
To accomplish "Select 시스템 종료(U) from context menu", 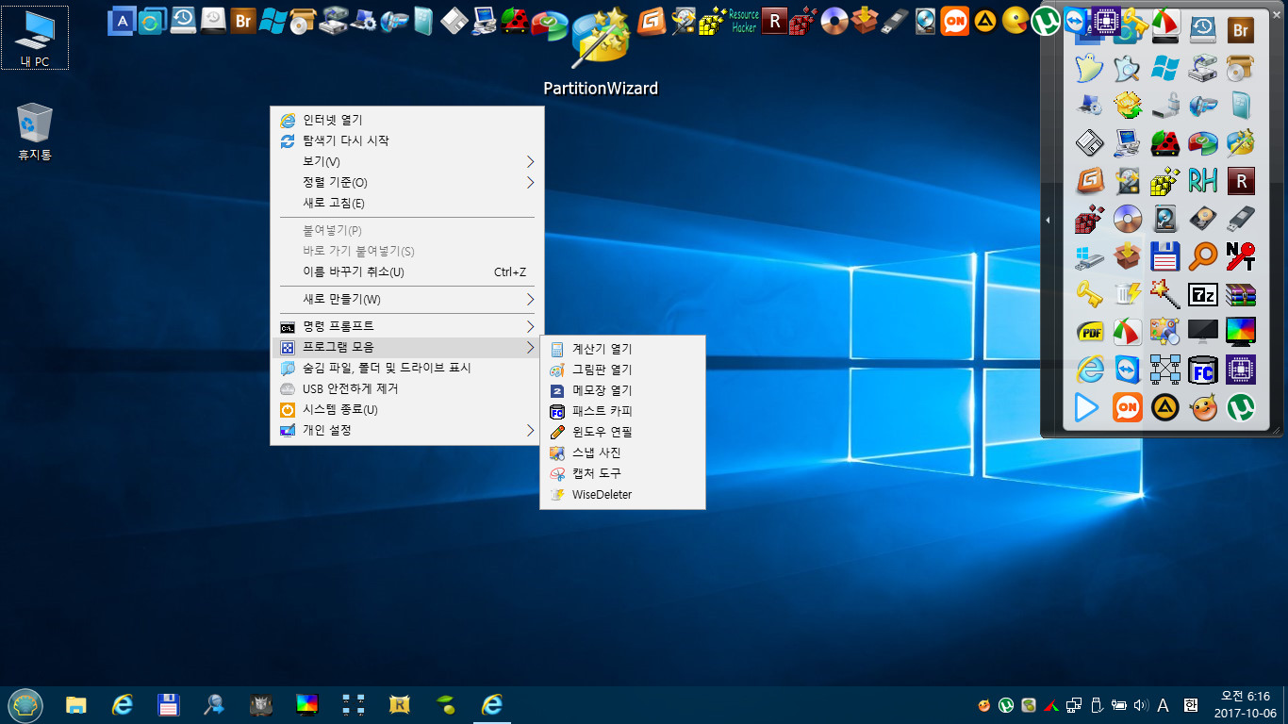I will tap(406, 409).
